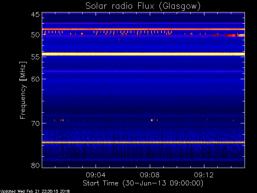The width and height of the screenshot is (257, 193).
Task: Click the 'Updated Wed Feb 21 22:35:15 2018' timestamp
Action: 35,191
